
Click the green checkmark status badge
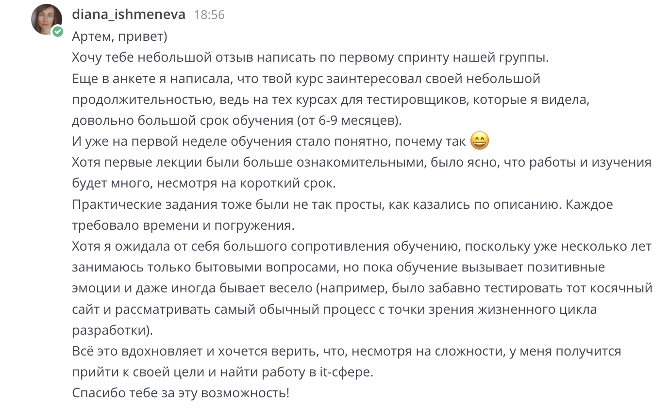click(58, 32)
